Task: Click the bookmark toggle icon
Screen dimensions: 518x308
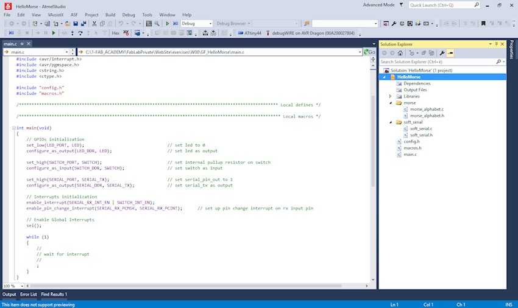Action: (x=483, y=24)
